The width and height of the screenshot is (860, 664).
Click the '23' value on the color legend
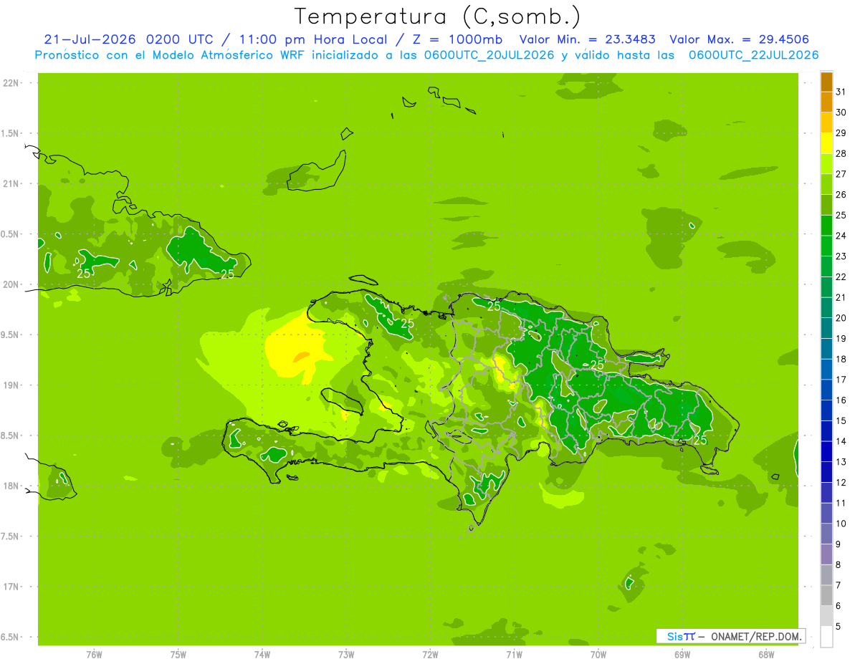[x=841, y=256]
